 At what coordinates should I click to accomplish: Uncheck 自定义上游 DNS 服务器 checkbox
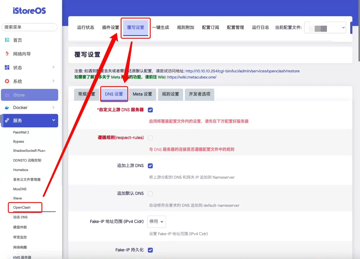[150, 110]
